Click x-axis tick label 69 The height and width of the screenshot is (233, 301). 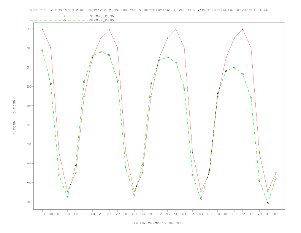234,214
